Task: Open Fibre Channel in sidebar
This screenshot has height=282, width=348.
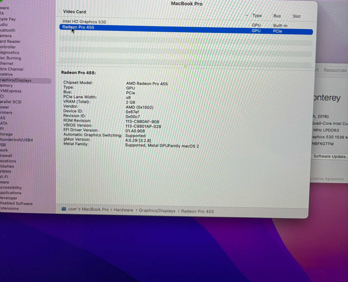Action: click(x=12, y=69)
